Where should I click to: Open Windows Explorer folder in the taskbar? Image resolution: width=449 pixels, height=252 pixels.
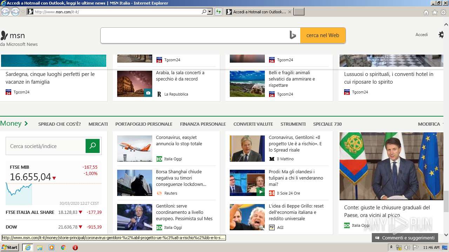[x=40, y=247]
